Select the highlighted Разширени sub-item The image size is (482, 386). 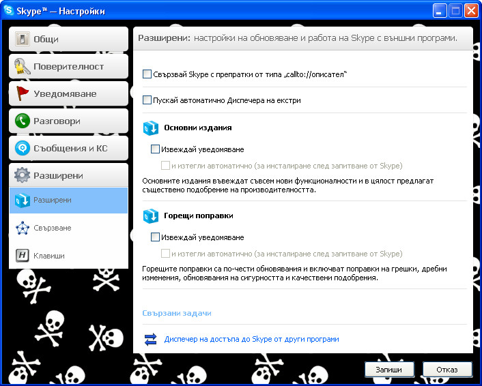68,201
